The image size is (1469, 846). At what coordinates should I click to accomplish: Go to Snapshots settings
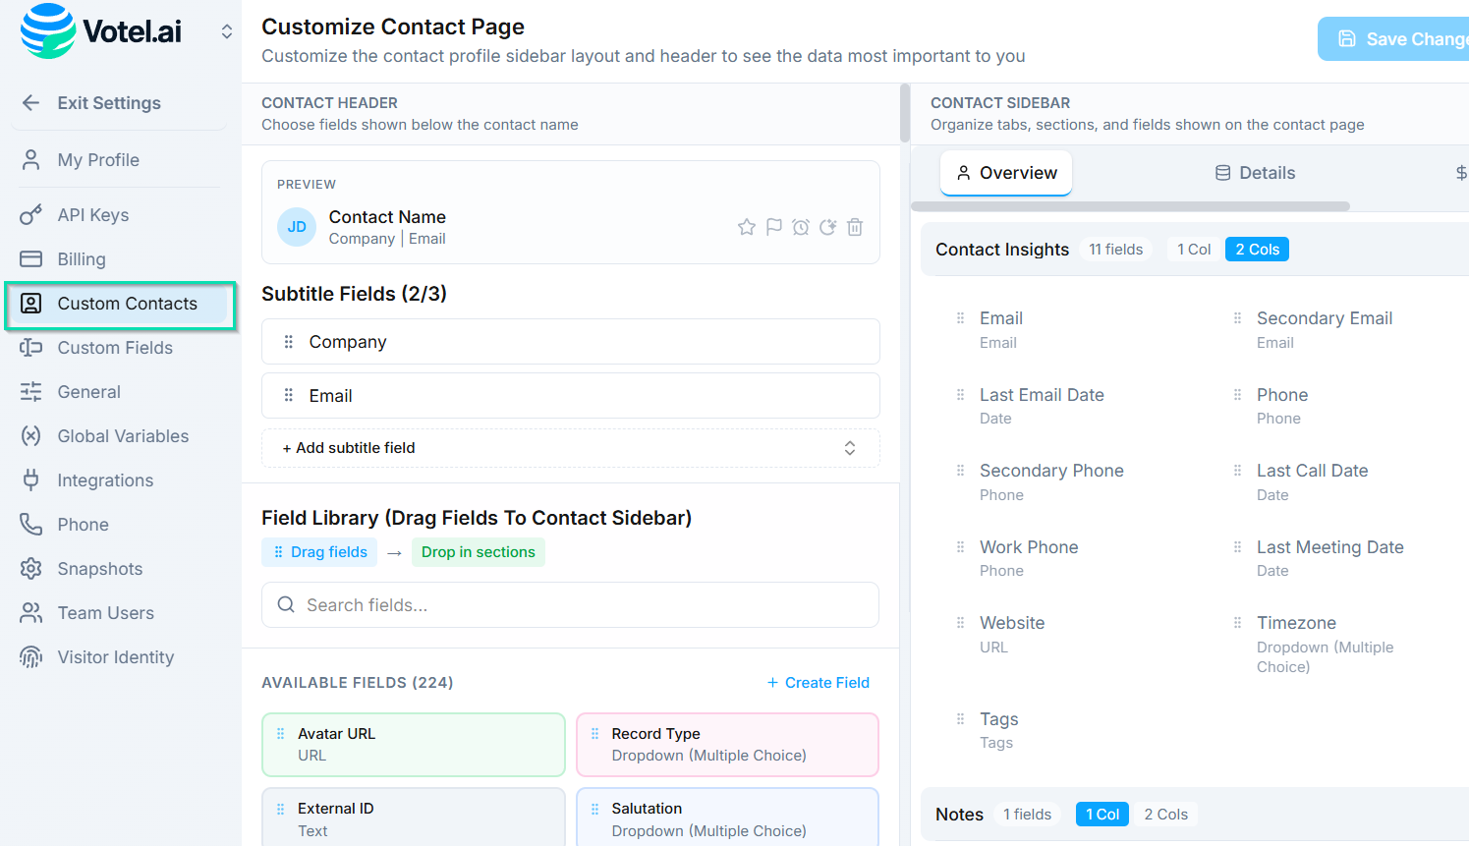[x=99, y=569]
